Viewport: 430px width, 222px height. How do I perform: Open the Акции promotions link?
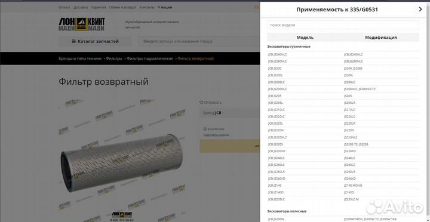point(167,7)
